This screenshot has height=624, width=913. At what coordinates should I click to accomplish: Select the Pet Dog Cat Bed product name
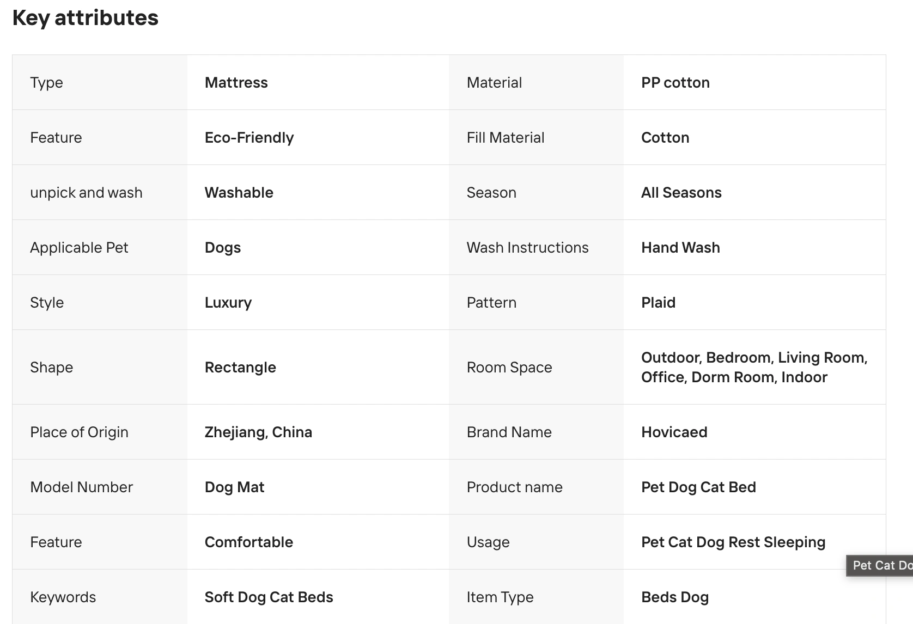click(x=698, y=487)
